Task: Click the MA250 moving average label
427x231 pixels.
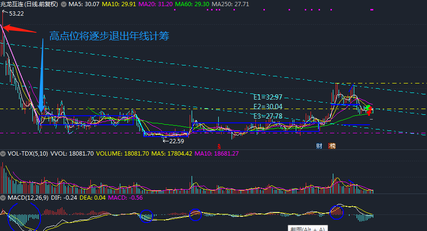Action: [x=230, y=4]
